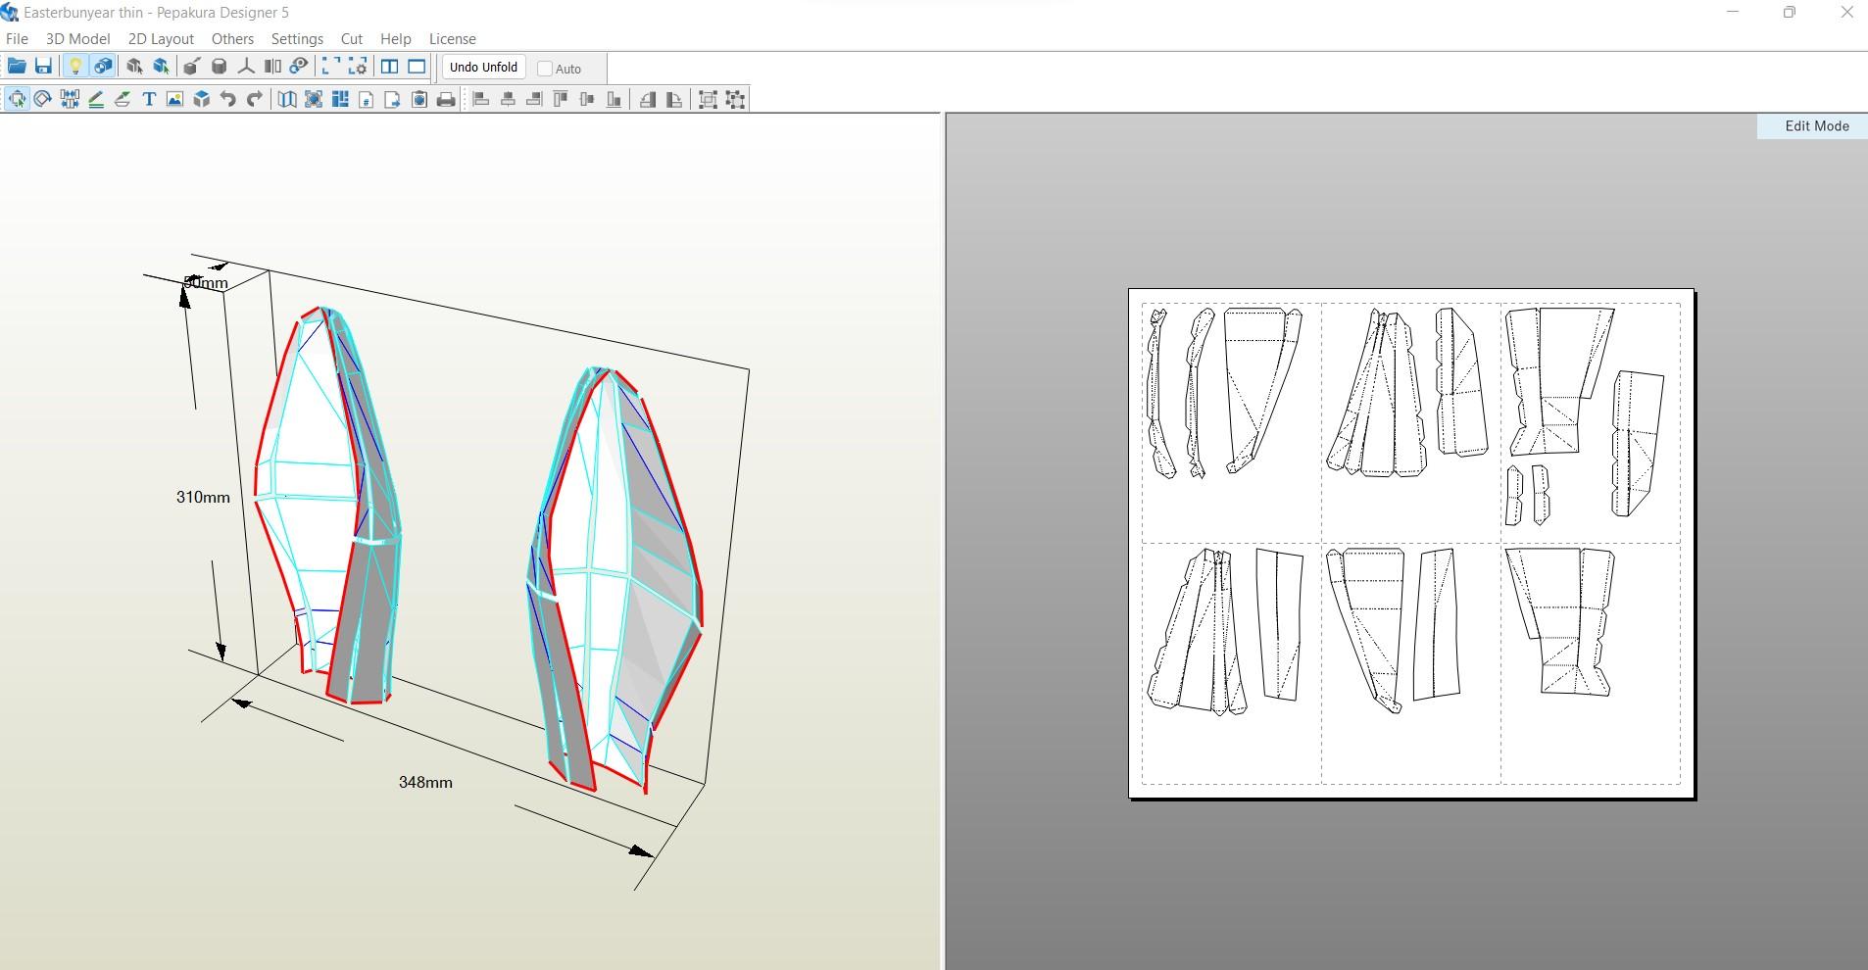Save the project with the floppy disk icon
Image resolution: width=1868 pixels, height=970 pixels.
coord(43,67)
